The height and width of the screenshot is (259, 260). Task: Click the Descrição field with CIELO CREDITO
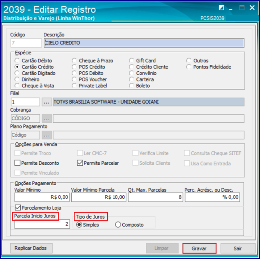click(x=144, y=43)
